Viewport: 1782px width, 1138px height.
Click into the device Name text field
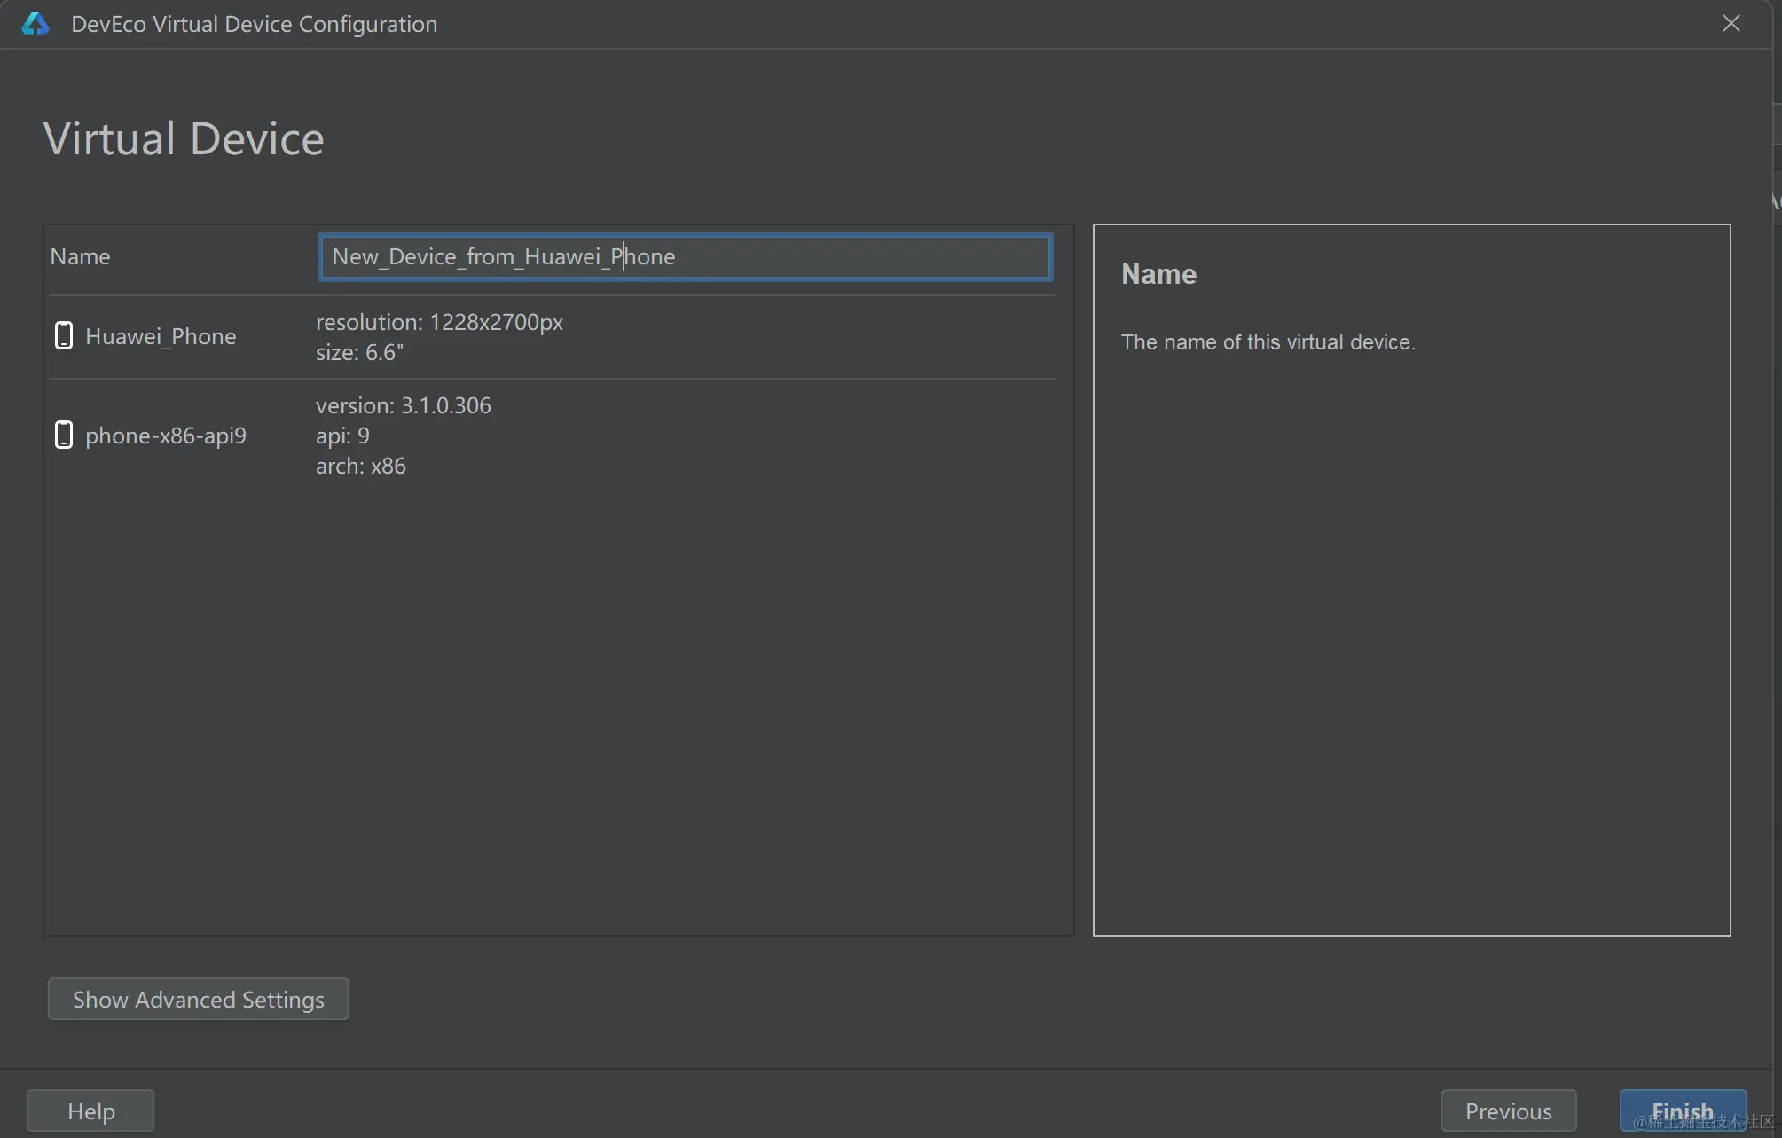[x=685, y=257]
